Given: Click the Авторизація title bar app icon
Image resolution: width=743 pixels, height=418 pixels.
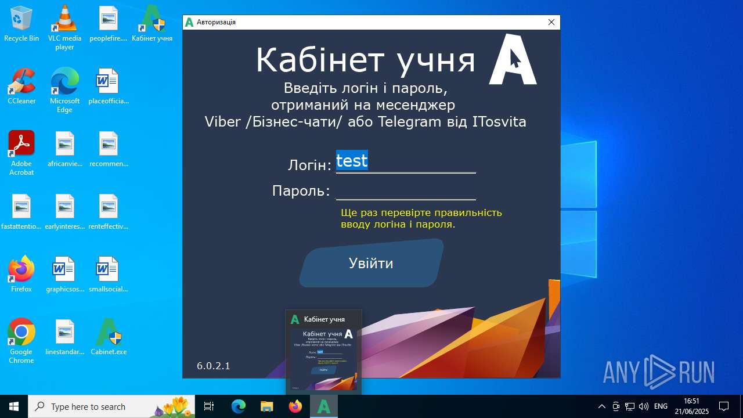Looking at the screenshot, I should tap(189, 22).
